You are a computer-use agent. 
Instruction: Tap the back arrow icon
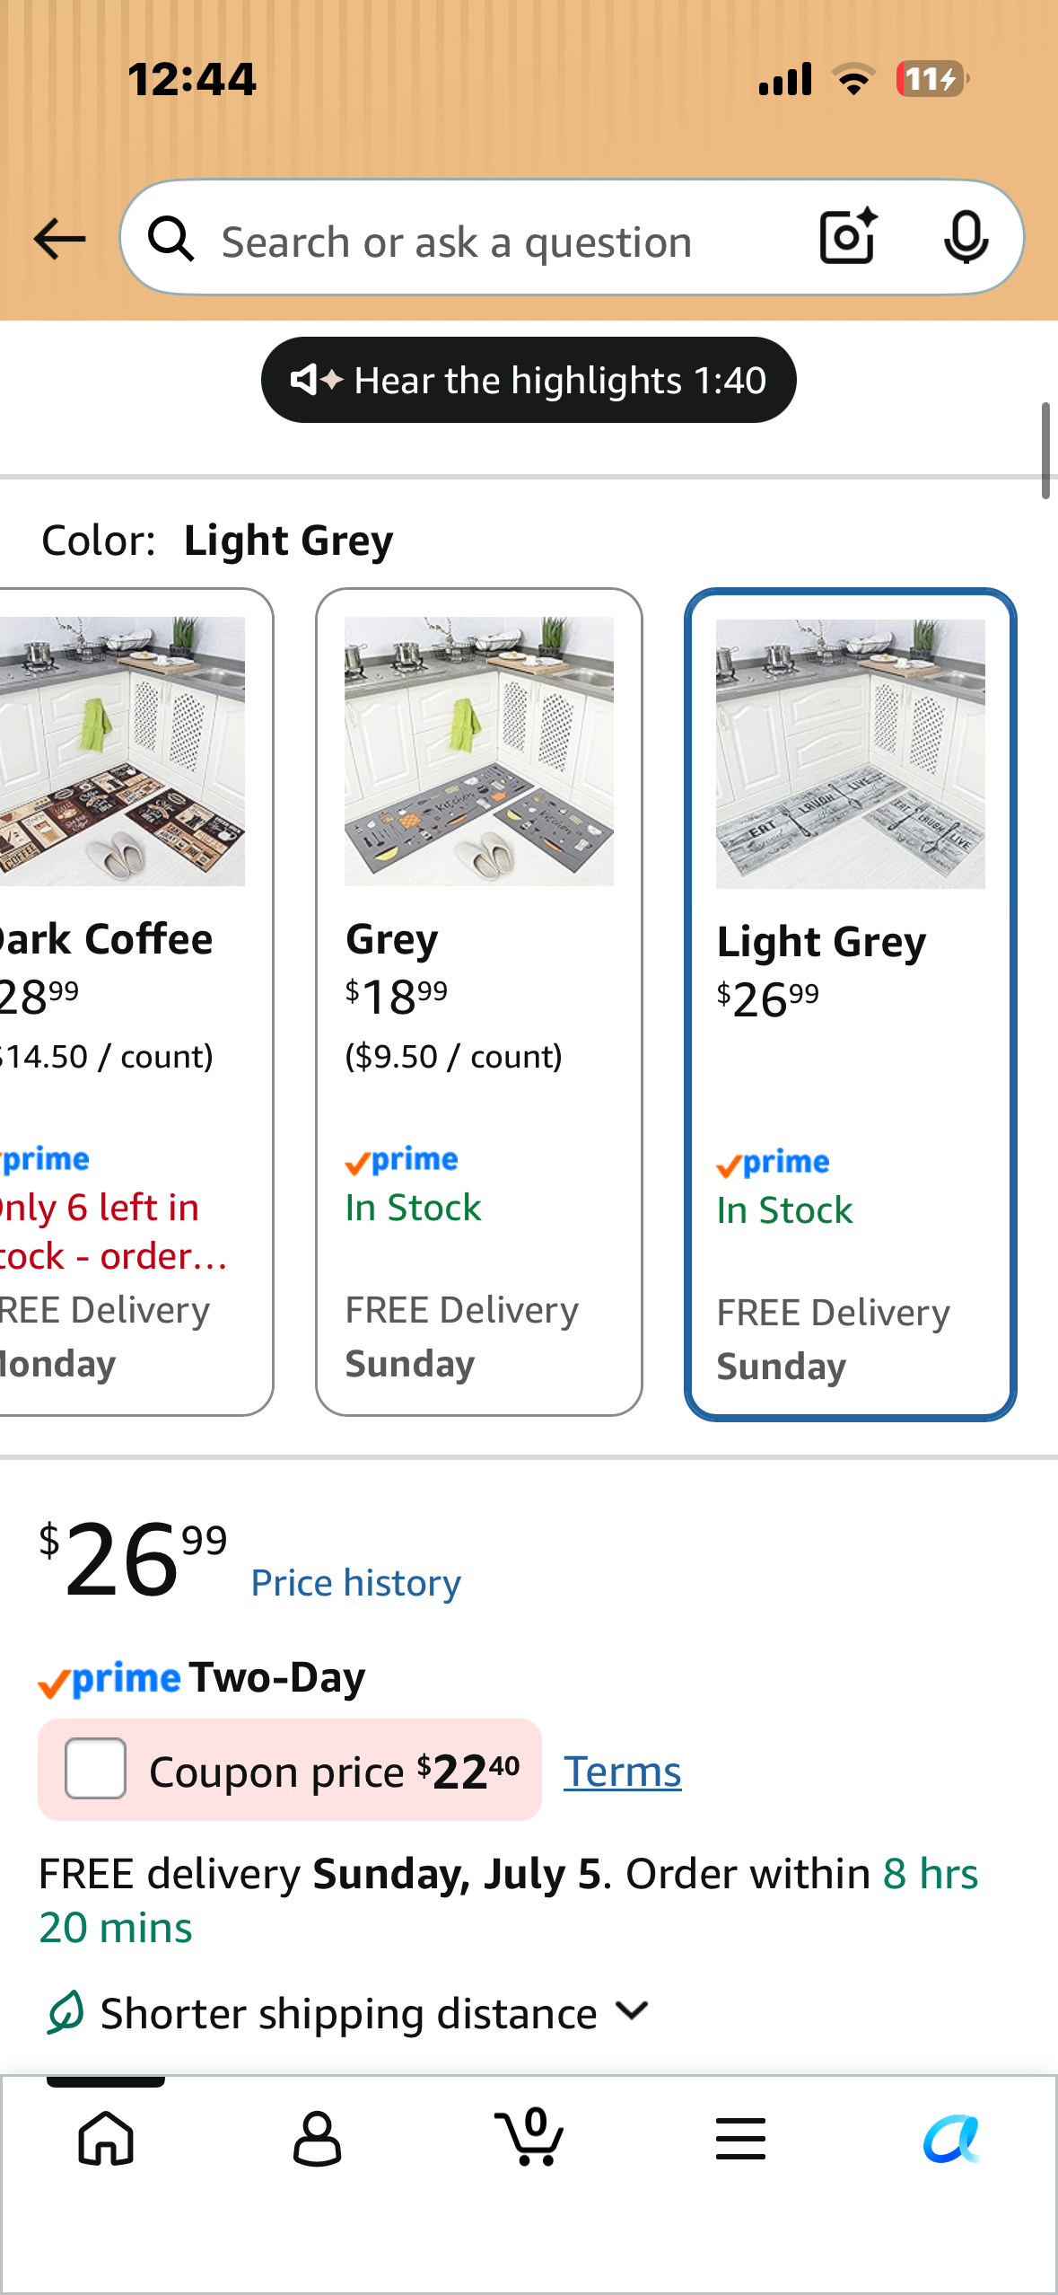[59, 239]
